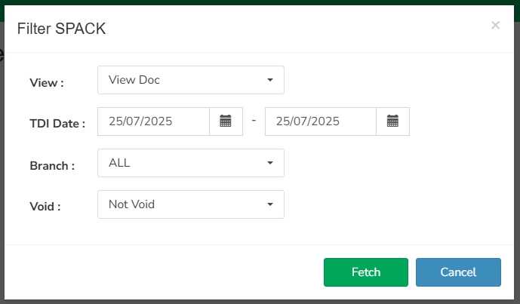The width and height of the screenshot is (520, 304).
Task: Click the dash between the two dates
Action: point(254,121)
